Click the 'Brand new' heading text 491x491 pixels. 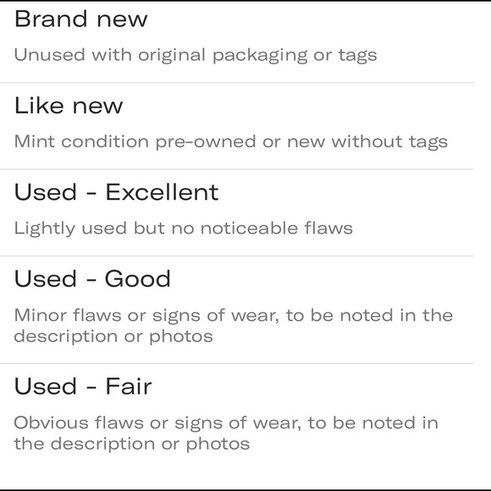pos(80,19)
